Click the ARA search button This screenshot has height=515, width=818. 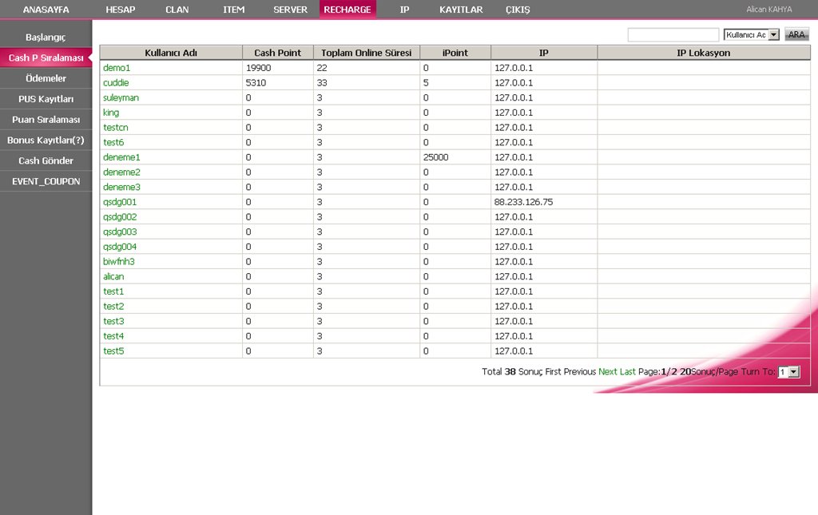[x=796, y=34]
